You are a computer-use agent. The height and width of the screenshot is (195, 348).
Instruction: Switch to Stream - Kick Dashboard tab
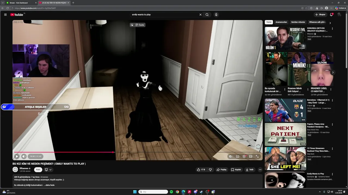[20, 3]
